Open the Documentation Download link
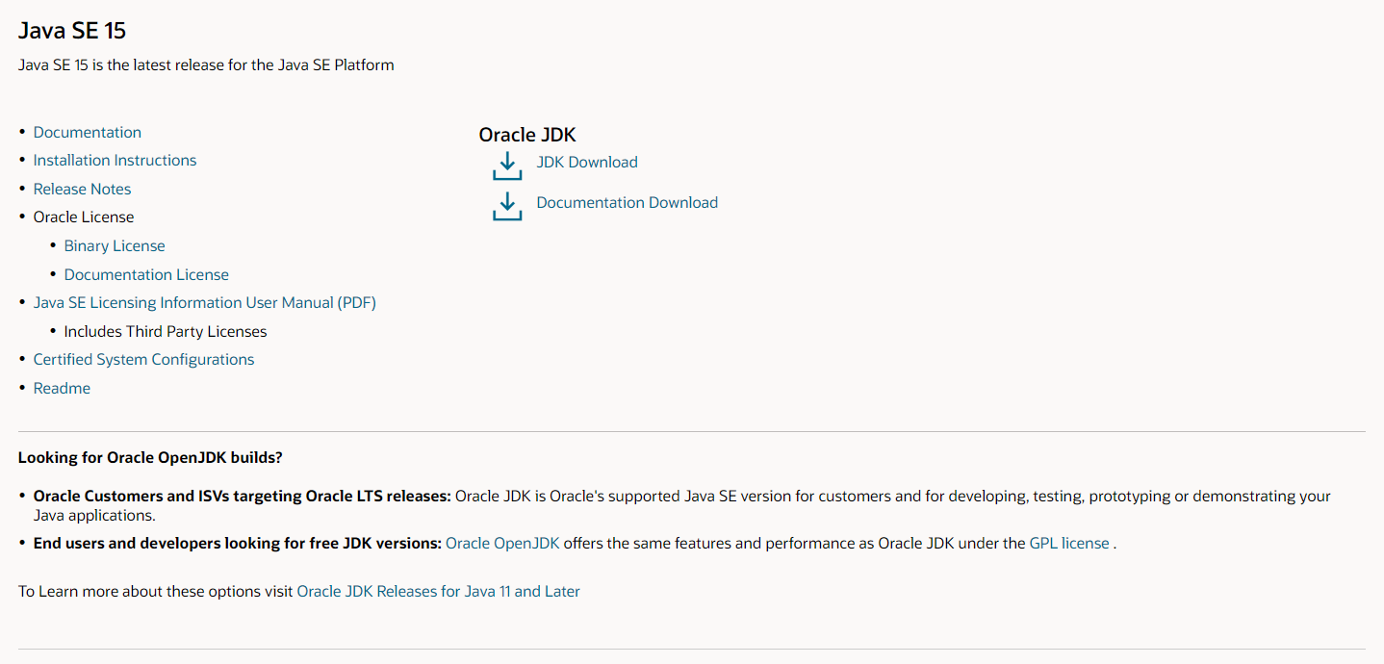This screenshot has width=1384, height=664. click(x=628, y=203)
